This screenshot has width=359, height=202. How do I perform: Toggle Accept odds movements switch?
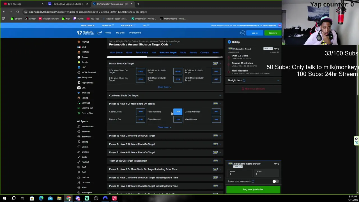275,181
